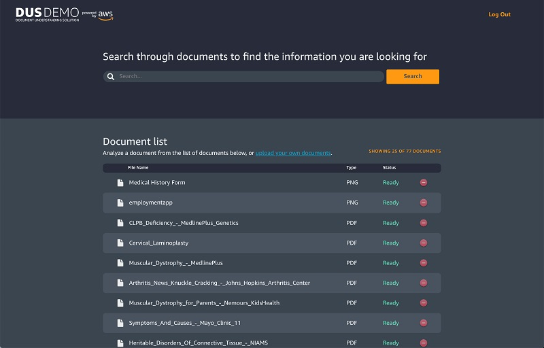Open Arthritis_News_Knuckle_Cracking_-_Johns_Hopkins_Arthritis_Center
Image resolution: width=544 pixels, height=348 pixels.
[x=219, y=283]
